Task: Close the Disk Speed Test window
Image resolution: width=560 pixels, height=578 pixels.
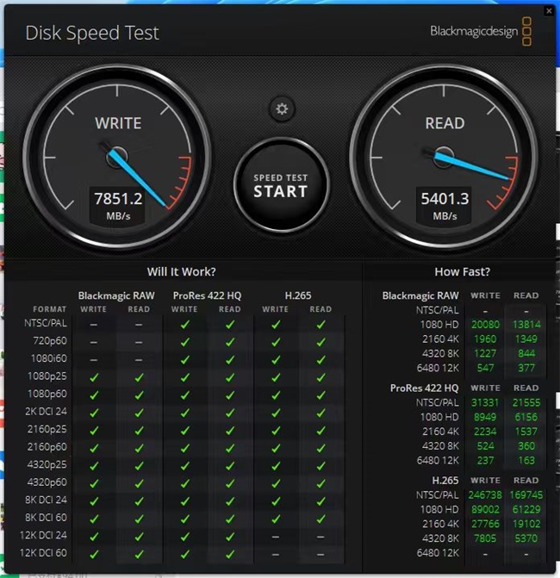Action: pyautogui.click(x=549, y=10)
